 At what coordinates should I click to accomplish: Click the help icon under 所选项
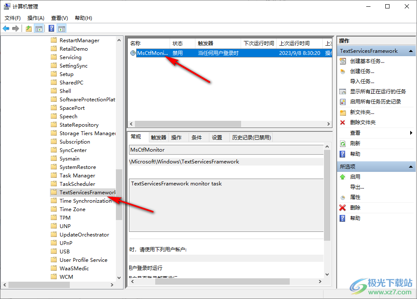click(343, 218)
